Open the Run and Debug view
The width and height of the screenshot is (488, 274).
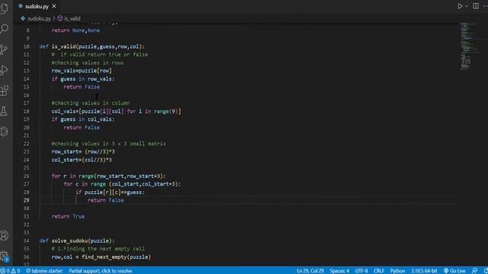point(4,70)
